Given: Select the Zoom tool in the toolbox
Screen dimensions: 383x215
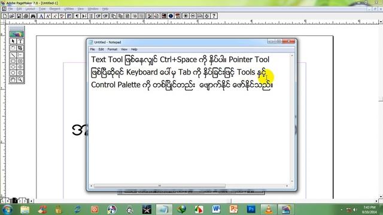Looking at the screenshot, I should [20, 79].
